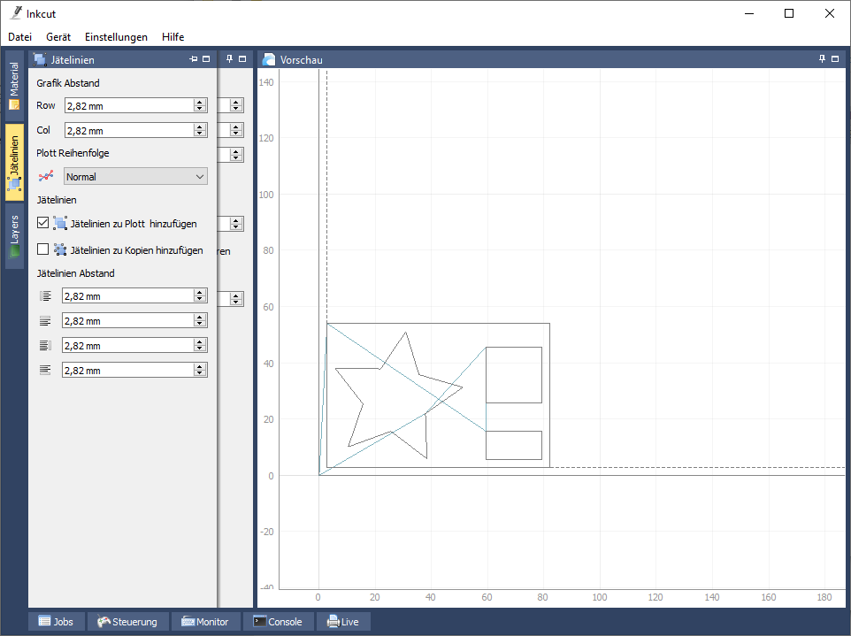Viewport: 851px width, 636px height.
Task: Maximize the Vorschau preview panel
Action: 835,59
